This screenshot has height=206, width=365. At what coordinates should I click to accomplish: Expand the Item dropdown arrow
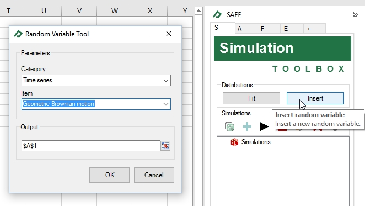tap(166, 104)
